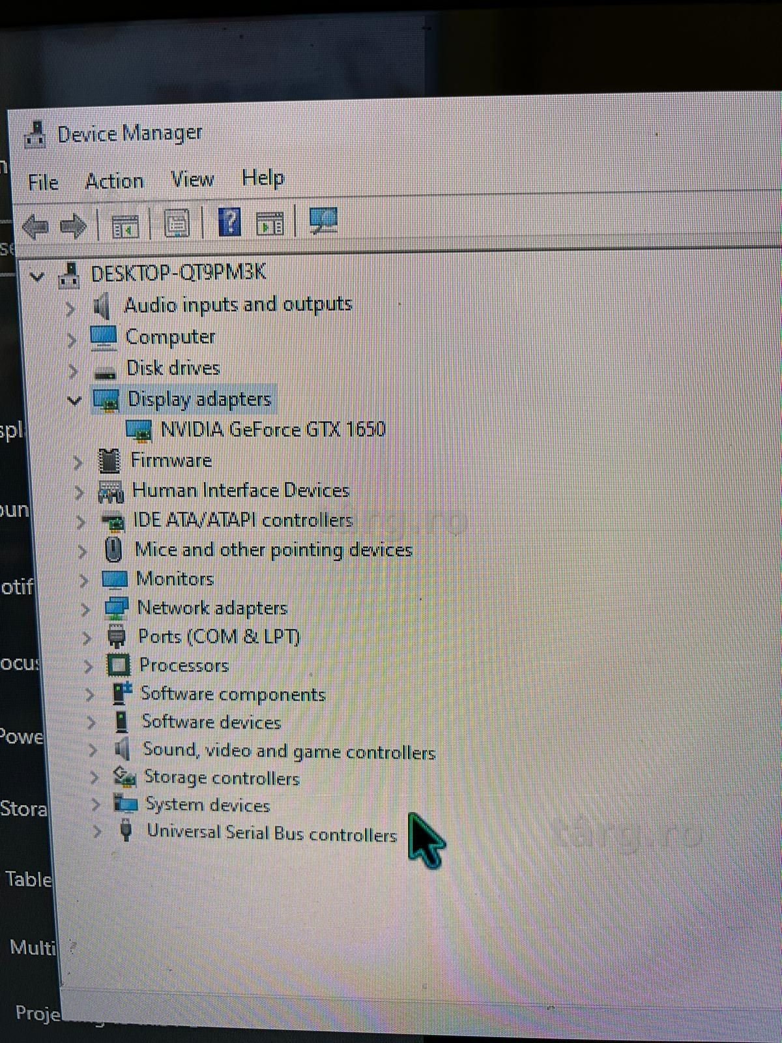
Task: Collapse the Display adapters category
Action: [x=75, y=402]
